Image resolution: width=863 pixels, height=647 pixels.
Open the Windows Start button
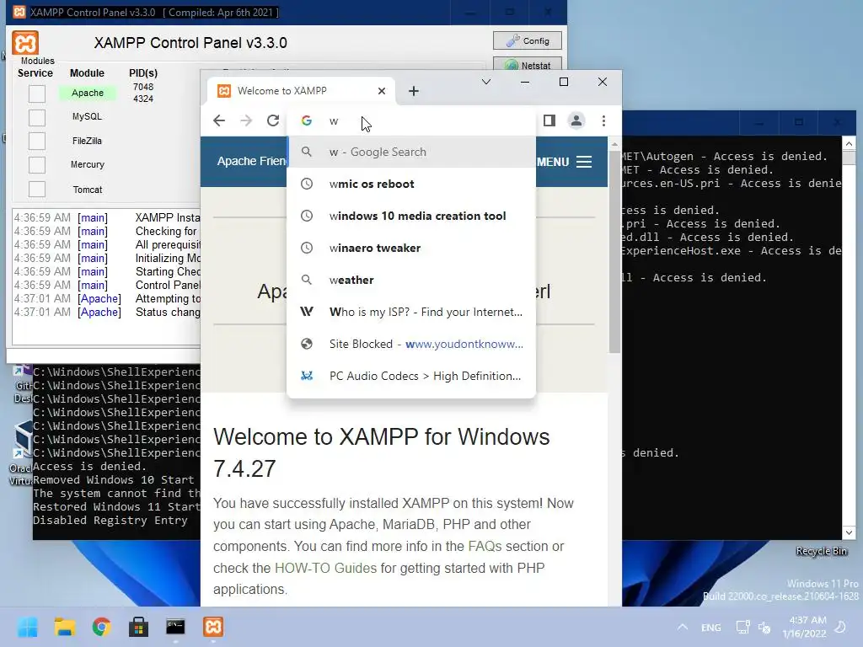pos(28,627)
